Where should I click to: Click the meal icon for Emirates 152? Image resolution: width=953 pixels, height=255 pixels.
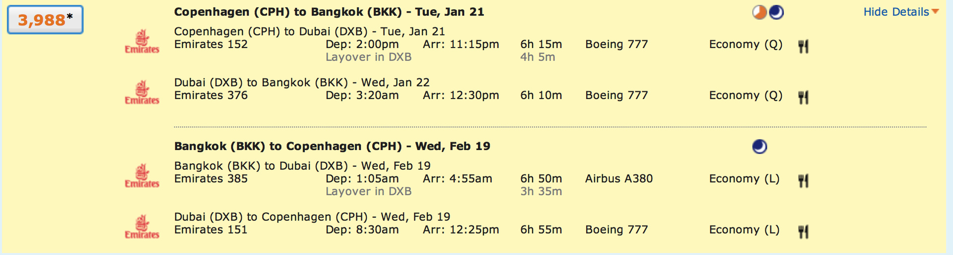point(803,47)
